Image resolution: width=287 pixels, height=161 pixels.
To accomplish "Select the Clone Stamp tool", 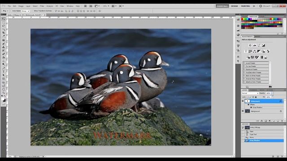I will (x=4, y=47).
